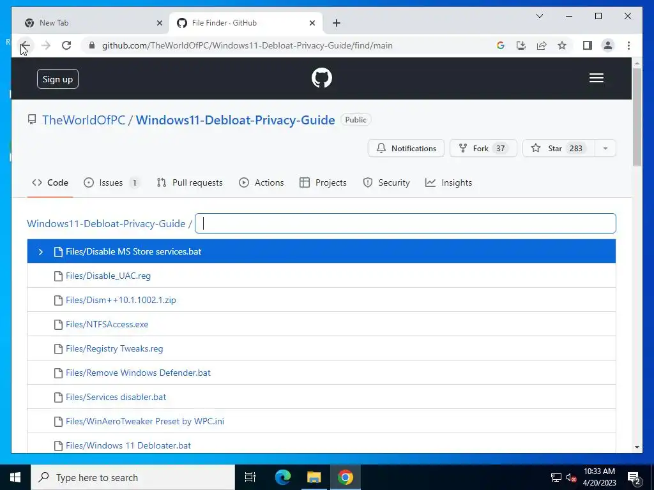The image size is (654, 490).
Task: Open Files/Disable_UAC.reg
Action: 108,276
